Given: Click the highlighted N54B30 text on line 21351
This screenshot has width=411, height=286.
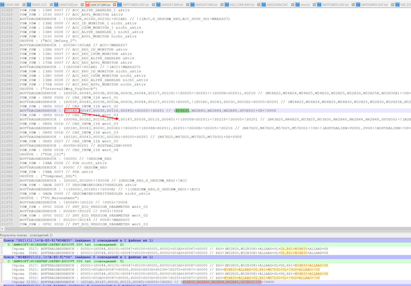Looking at the screenshot, I should point(182,111).
